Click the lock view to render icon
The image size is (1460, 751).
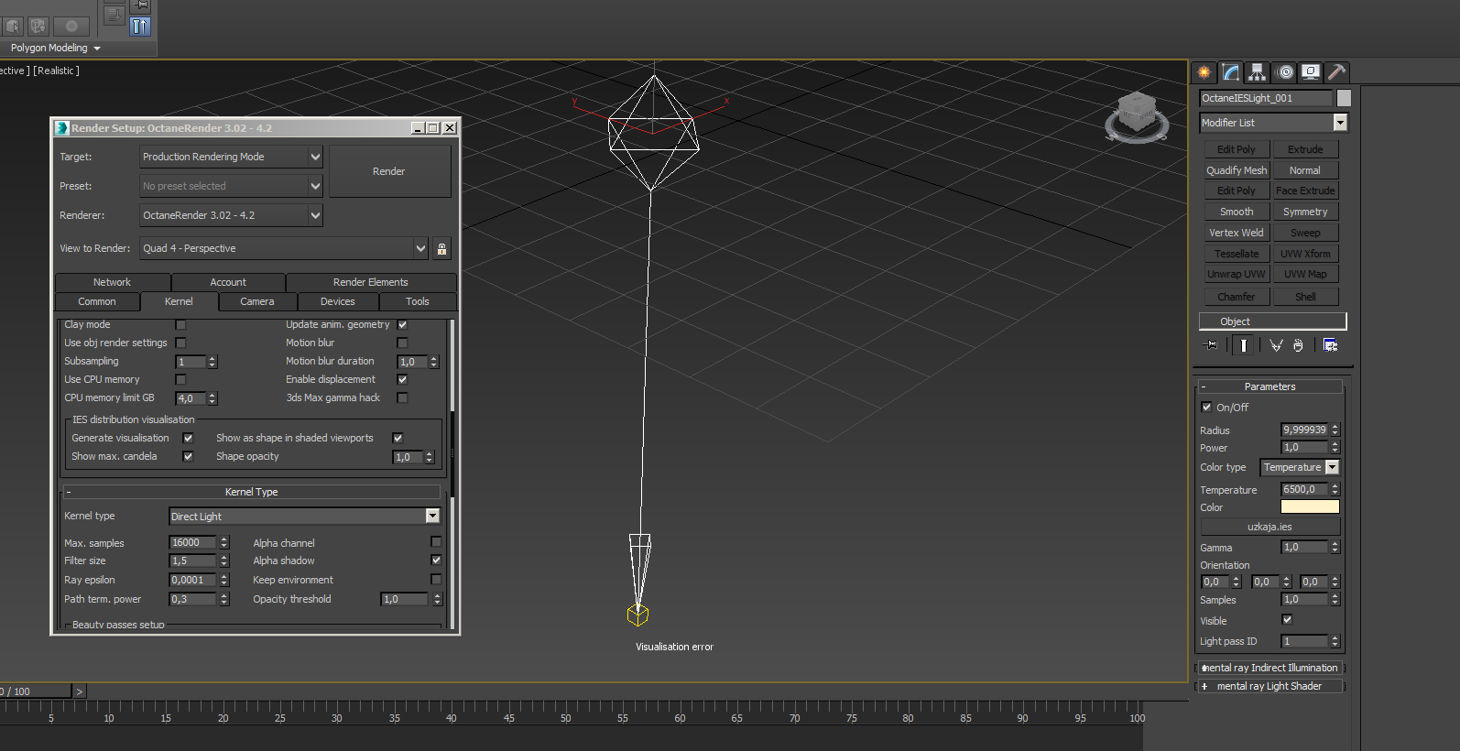(441, 248)
